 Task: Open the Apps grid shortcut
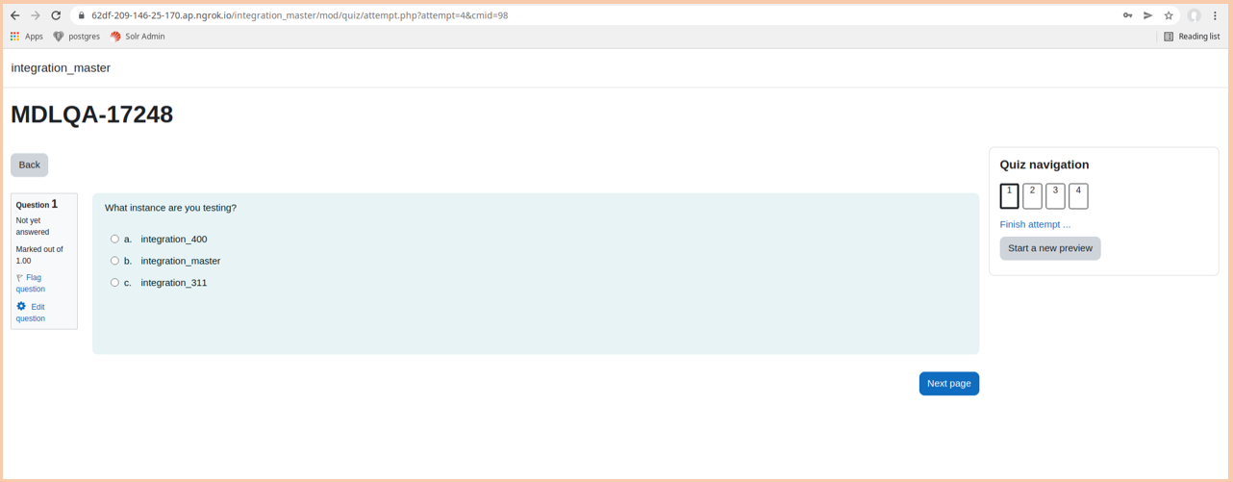point(27,37)
